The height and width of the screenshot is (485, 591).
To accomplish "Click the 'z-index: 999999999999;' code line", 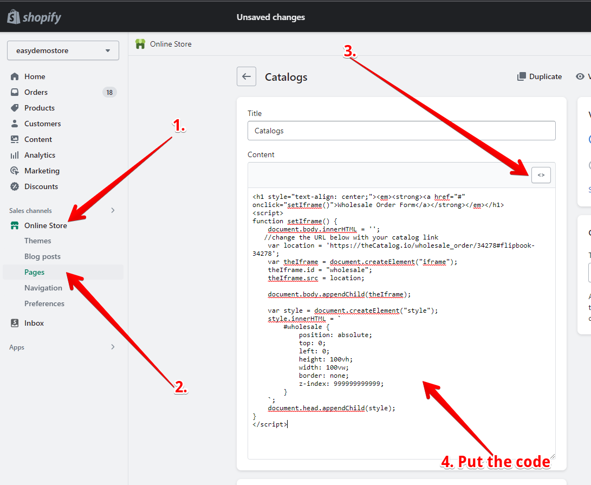I will 341,384.
